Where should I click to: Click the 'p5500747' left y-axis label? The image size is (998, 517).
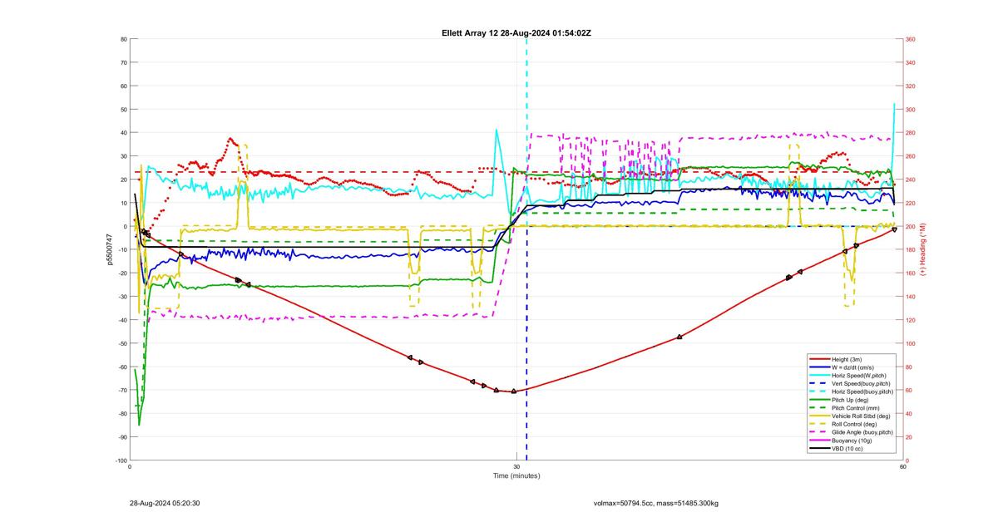tap(109, 249)
